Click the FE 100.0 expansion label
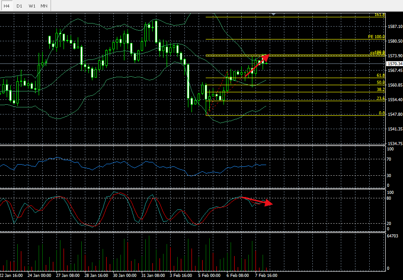 (376, 37)
